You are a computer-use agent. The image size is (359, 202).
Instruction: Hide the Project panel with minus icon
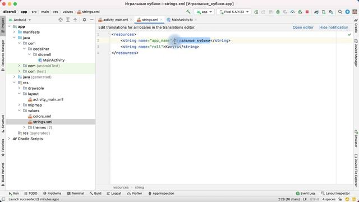(91, 20)
